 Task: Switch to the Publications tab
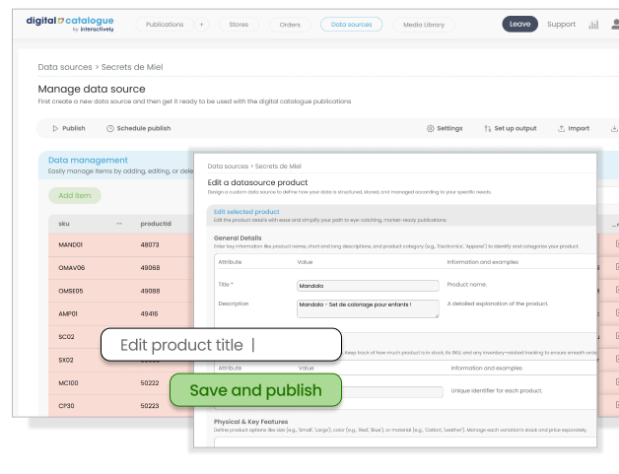tap(163, 25)
